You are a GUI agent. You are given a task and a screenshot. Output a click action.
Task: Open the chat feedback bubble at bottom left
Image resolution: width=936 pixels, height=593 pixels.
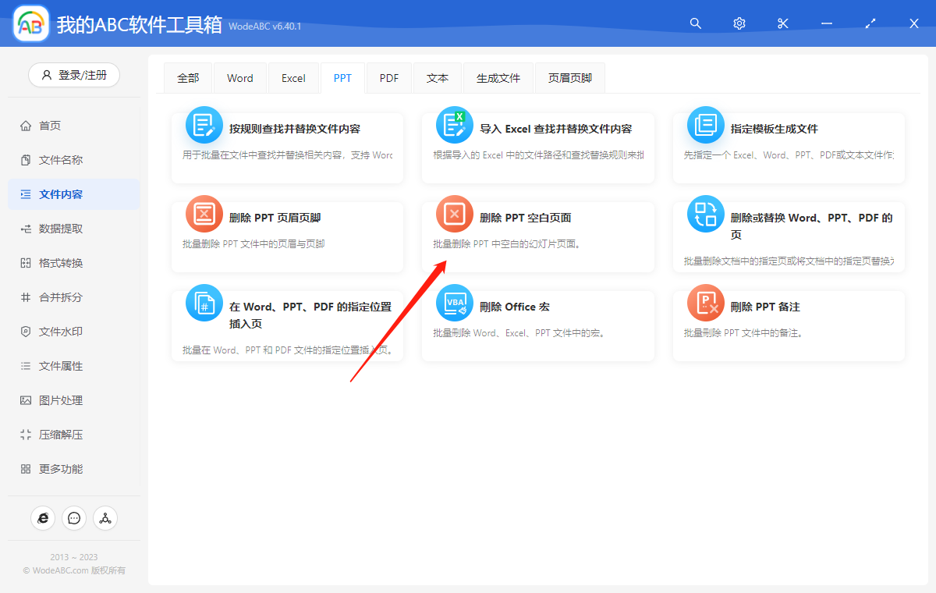(x=74, y=517)
